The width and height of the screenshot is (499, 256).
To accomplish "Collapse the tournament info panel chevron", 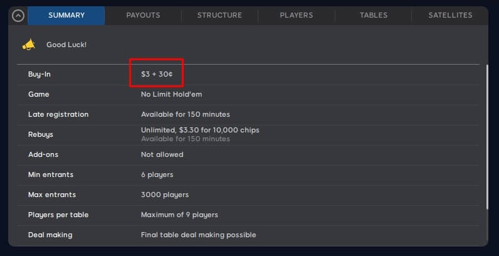I will pyautogui.click(x=18, y=16).
